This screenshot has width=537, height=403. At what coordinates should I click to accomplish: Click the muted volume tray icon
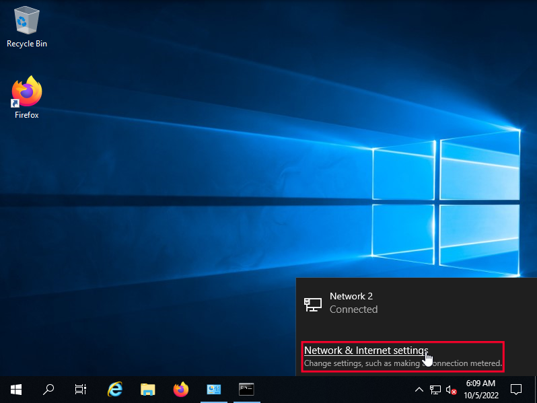[x=451, y=390]
